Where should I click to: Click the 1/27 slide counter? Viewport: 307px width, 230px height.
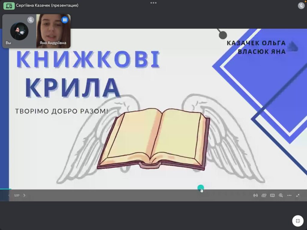coord(17,195)
